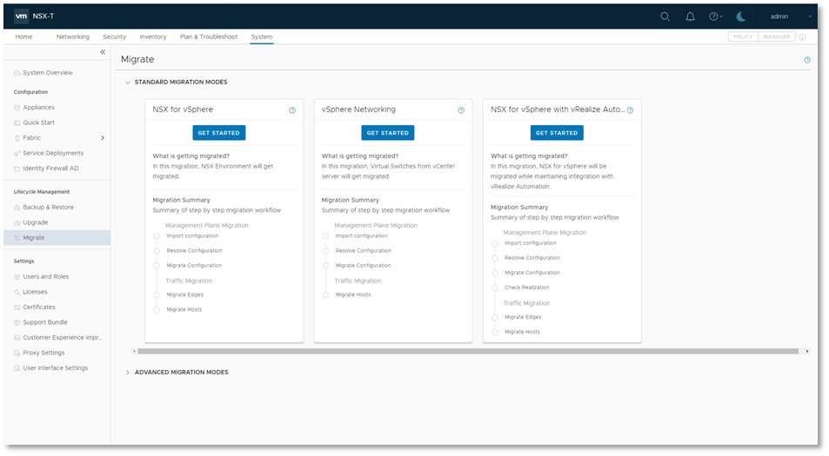Image resolution: width=829 pixels, height=456 pixels.
Task: Click the Migrate page help icon
Action: (806, 60)
